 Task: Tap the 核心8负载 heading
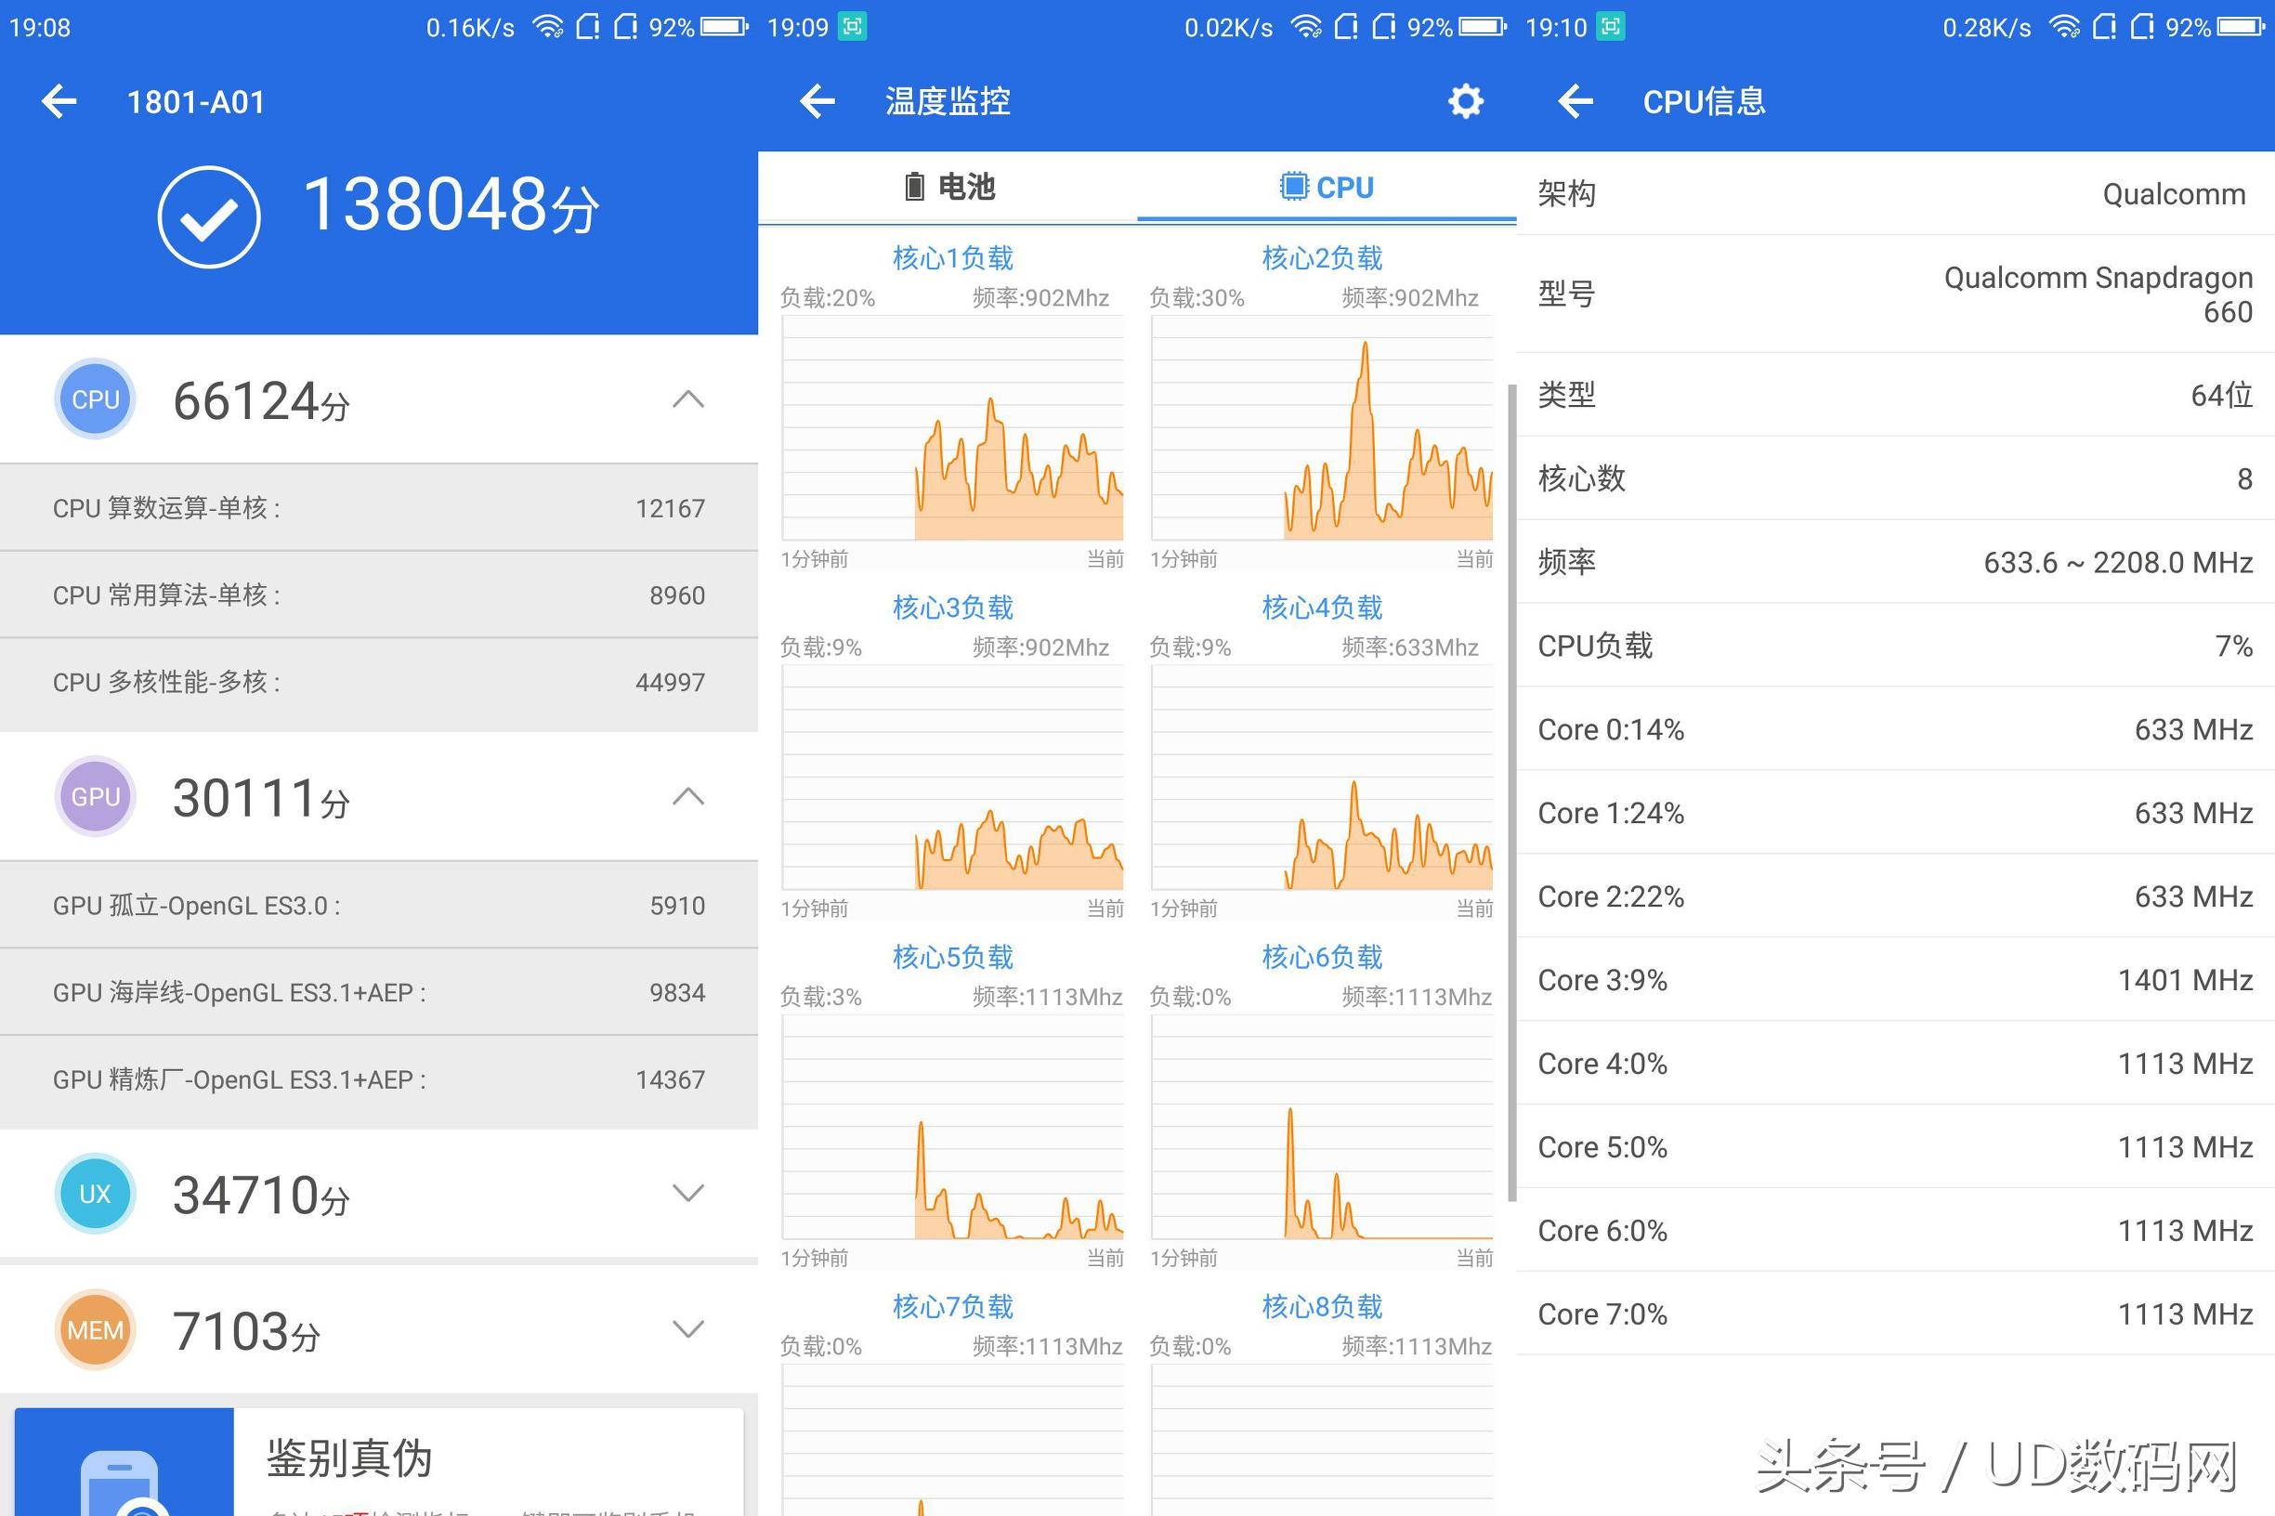(x=1322, y=1306)
